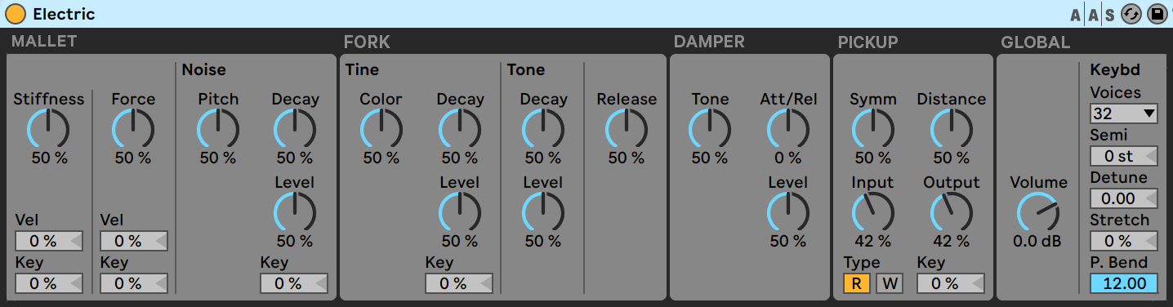
Task: Click the Fork Release knob
Action: 627,130
